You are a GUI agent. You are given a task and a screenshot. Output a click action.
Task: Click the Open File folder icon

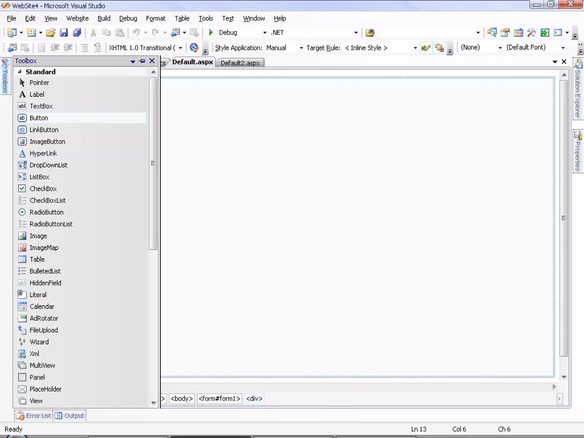click(50, 33)
